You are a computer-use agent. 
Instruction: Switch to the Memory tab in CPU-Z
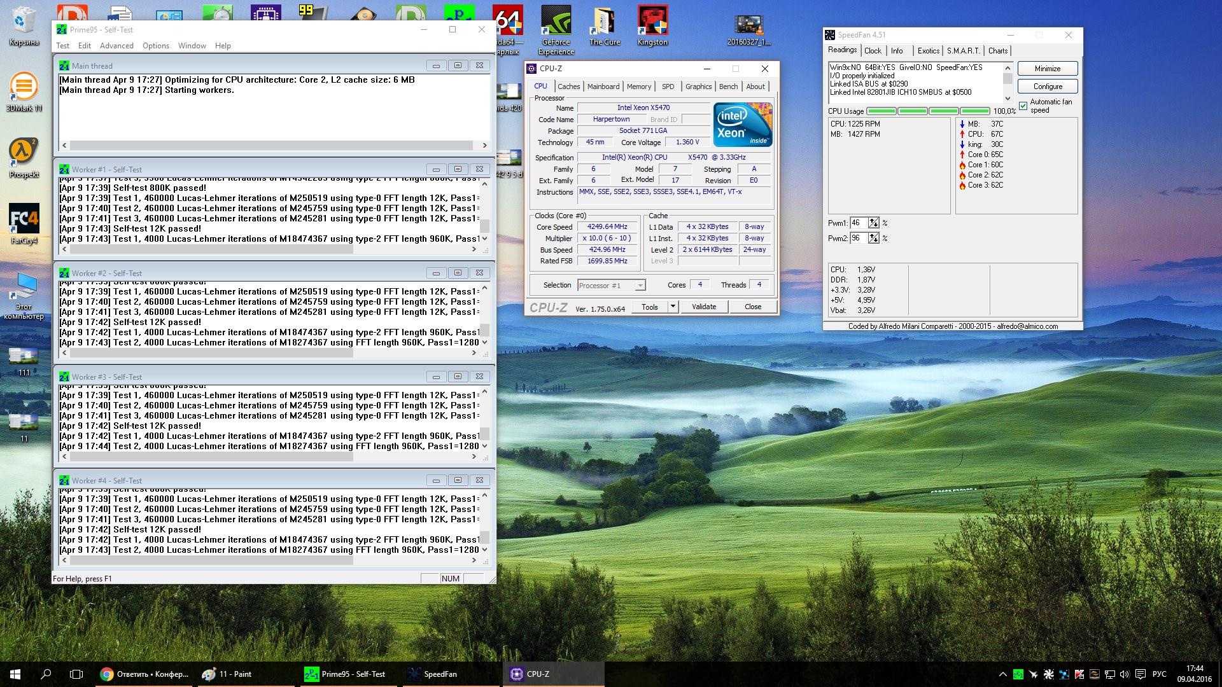[638, 87]
